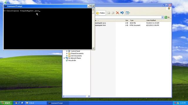This screenshot has height=105, width=188.
Task: Click the blue Undo arrow icon
Action: pyautogui.click(x=122, y=13)
